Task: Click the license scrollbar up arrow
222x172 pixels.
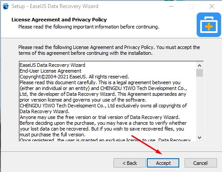Action: pos(199,66)
